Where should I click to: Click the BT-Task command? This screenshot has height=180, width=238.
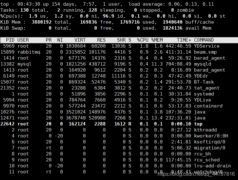pyautogui.click(x=204, y=82)
